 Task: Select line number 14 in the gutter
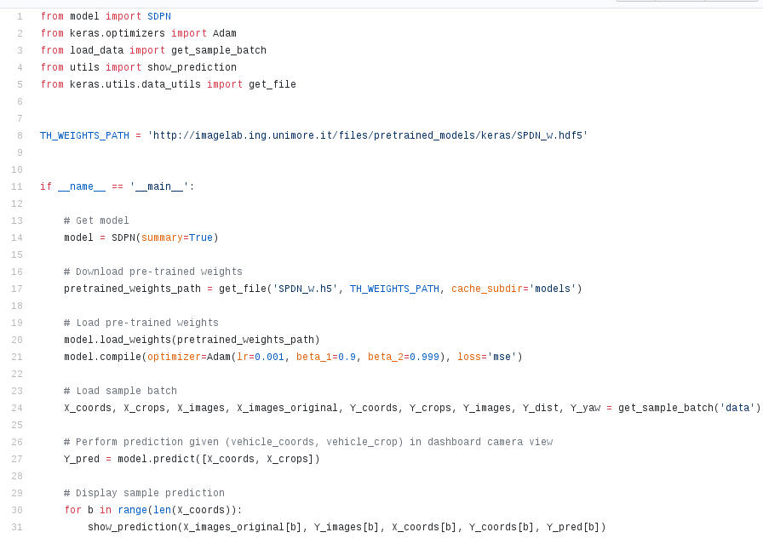coord(17,238)
